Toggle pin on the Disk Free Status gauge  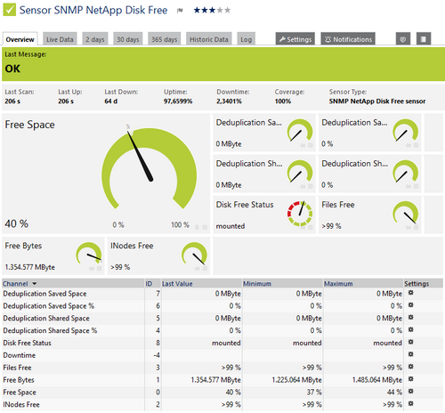coord(303,228)
